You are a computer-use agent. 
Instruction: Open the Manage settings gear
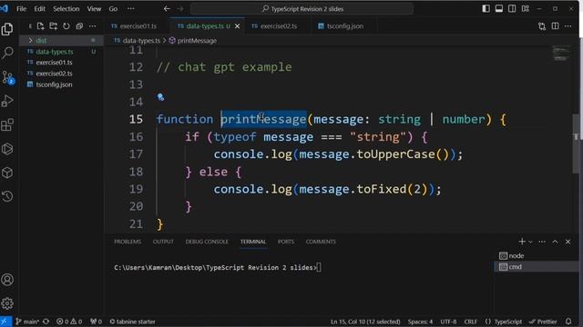click(x=7, y=303)
